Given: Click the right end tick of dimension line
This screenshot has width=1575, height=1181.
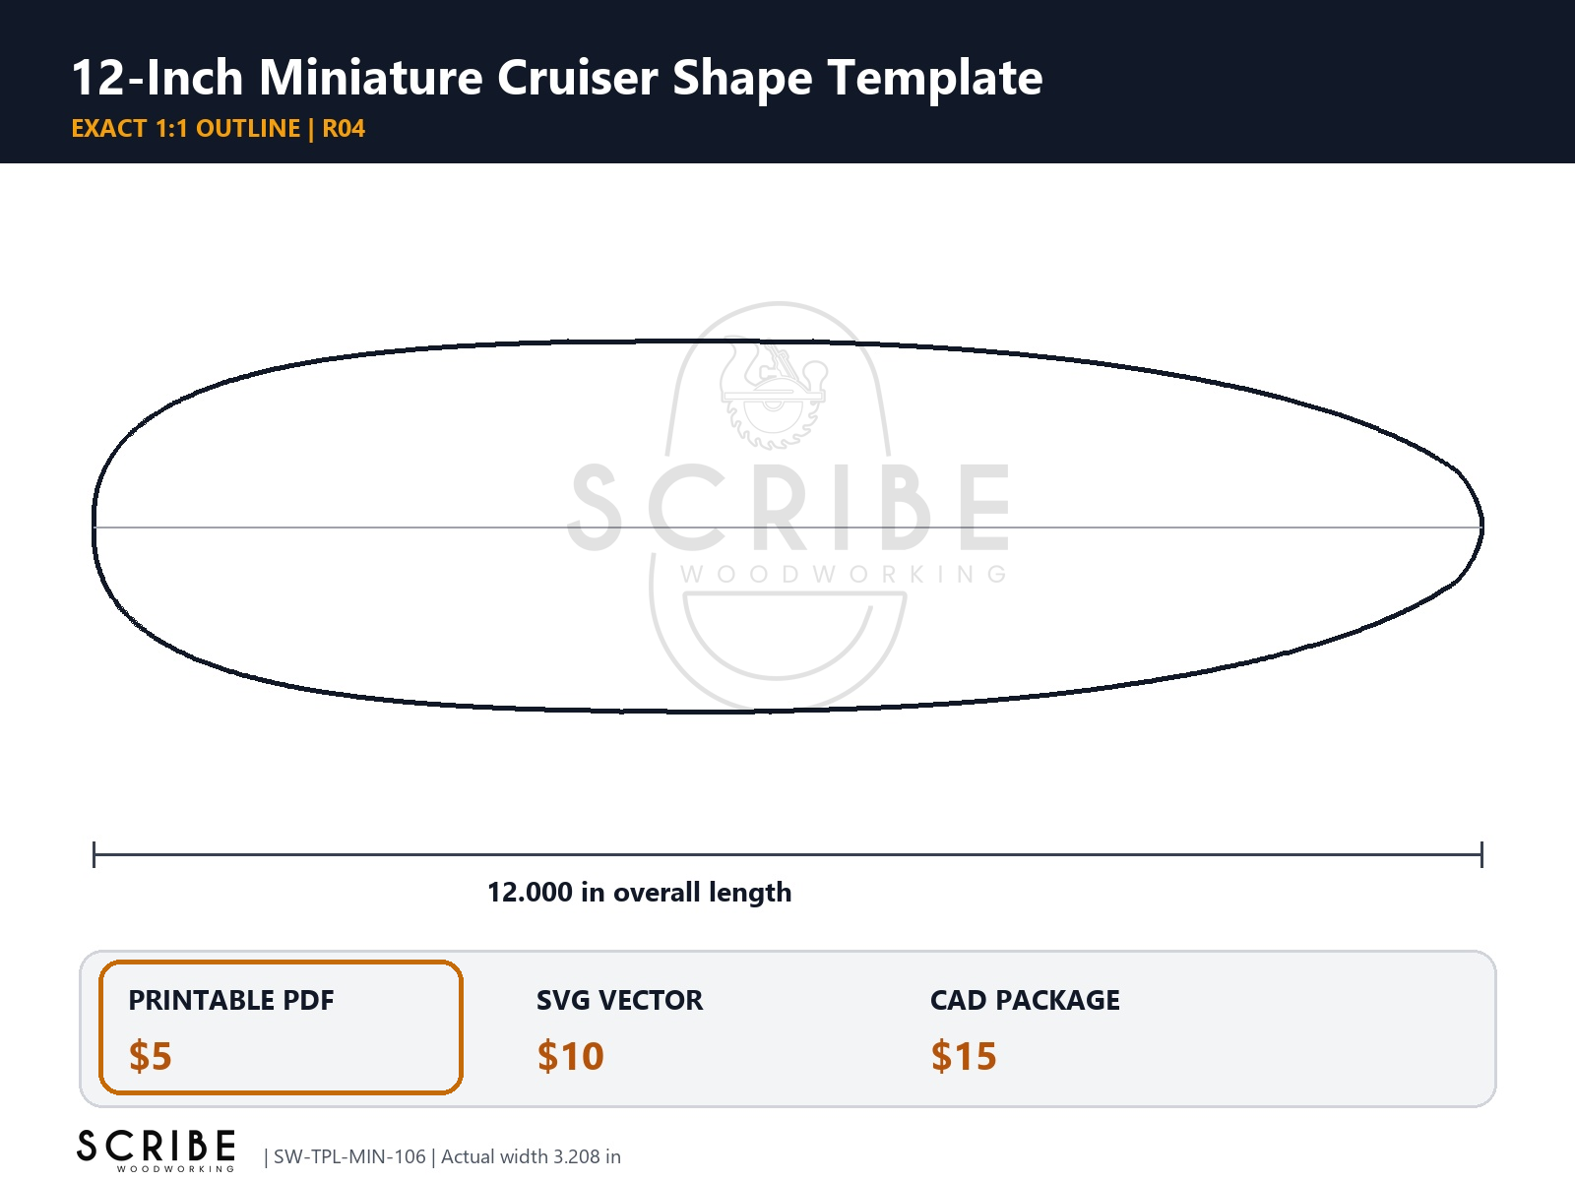Looking at the screenshot, I should (1481, 854).
